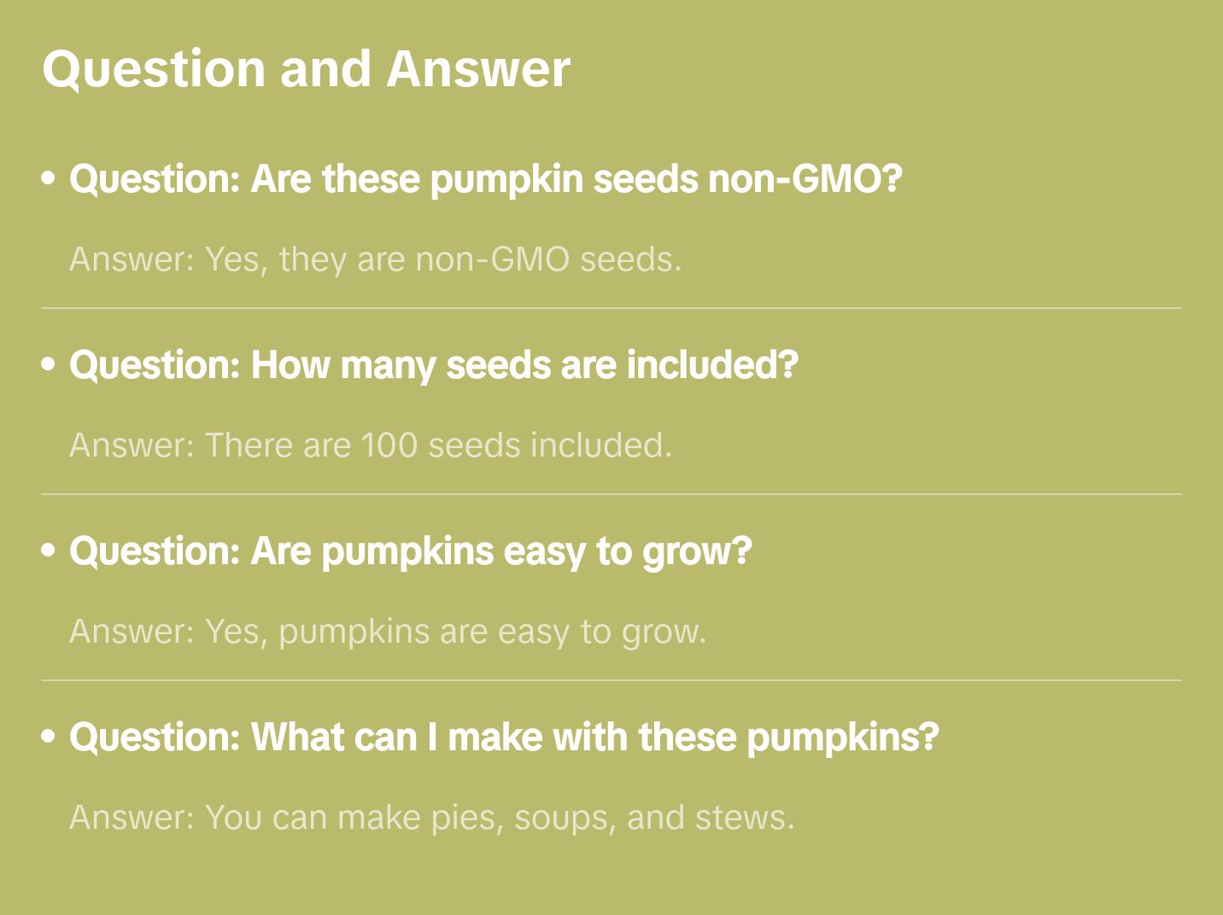Select the answer "There are 100 seeds included."
Screen dimensions: 1223x915
(x=371, y=446)
